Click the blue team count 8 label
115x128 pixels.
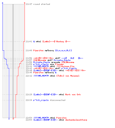tap(3, 3)
